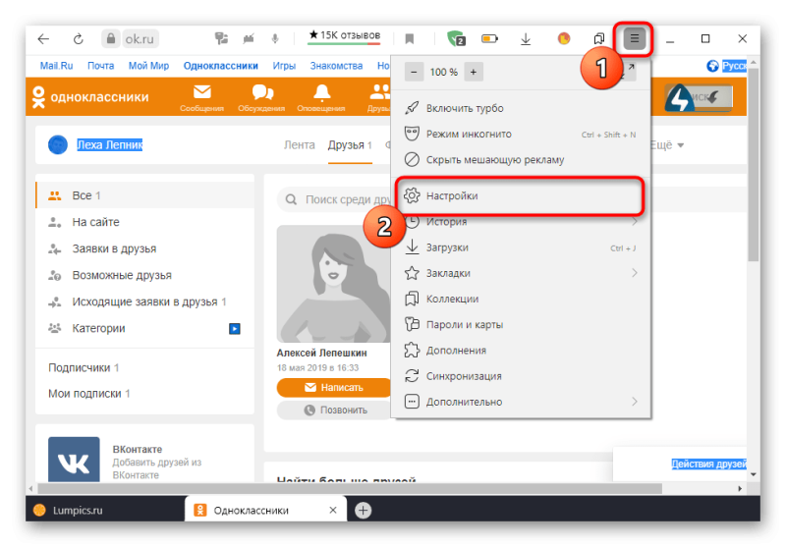This screenshot has height=547, width=786.
Task: Expand the Закладки submenu arrow
Action: 635,273
